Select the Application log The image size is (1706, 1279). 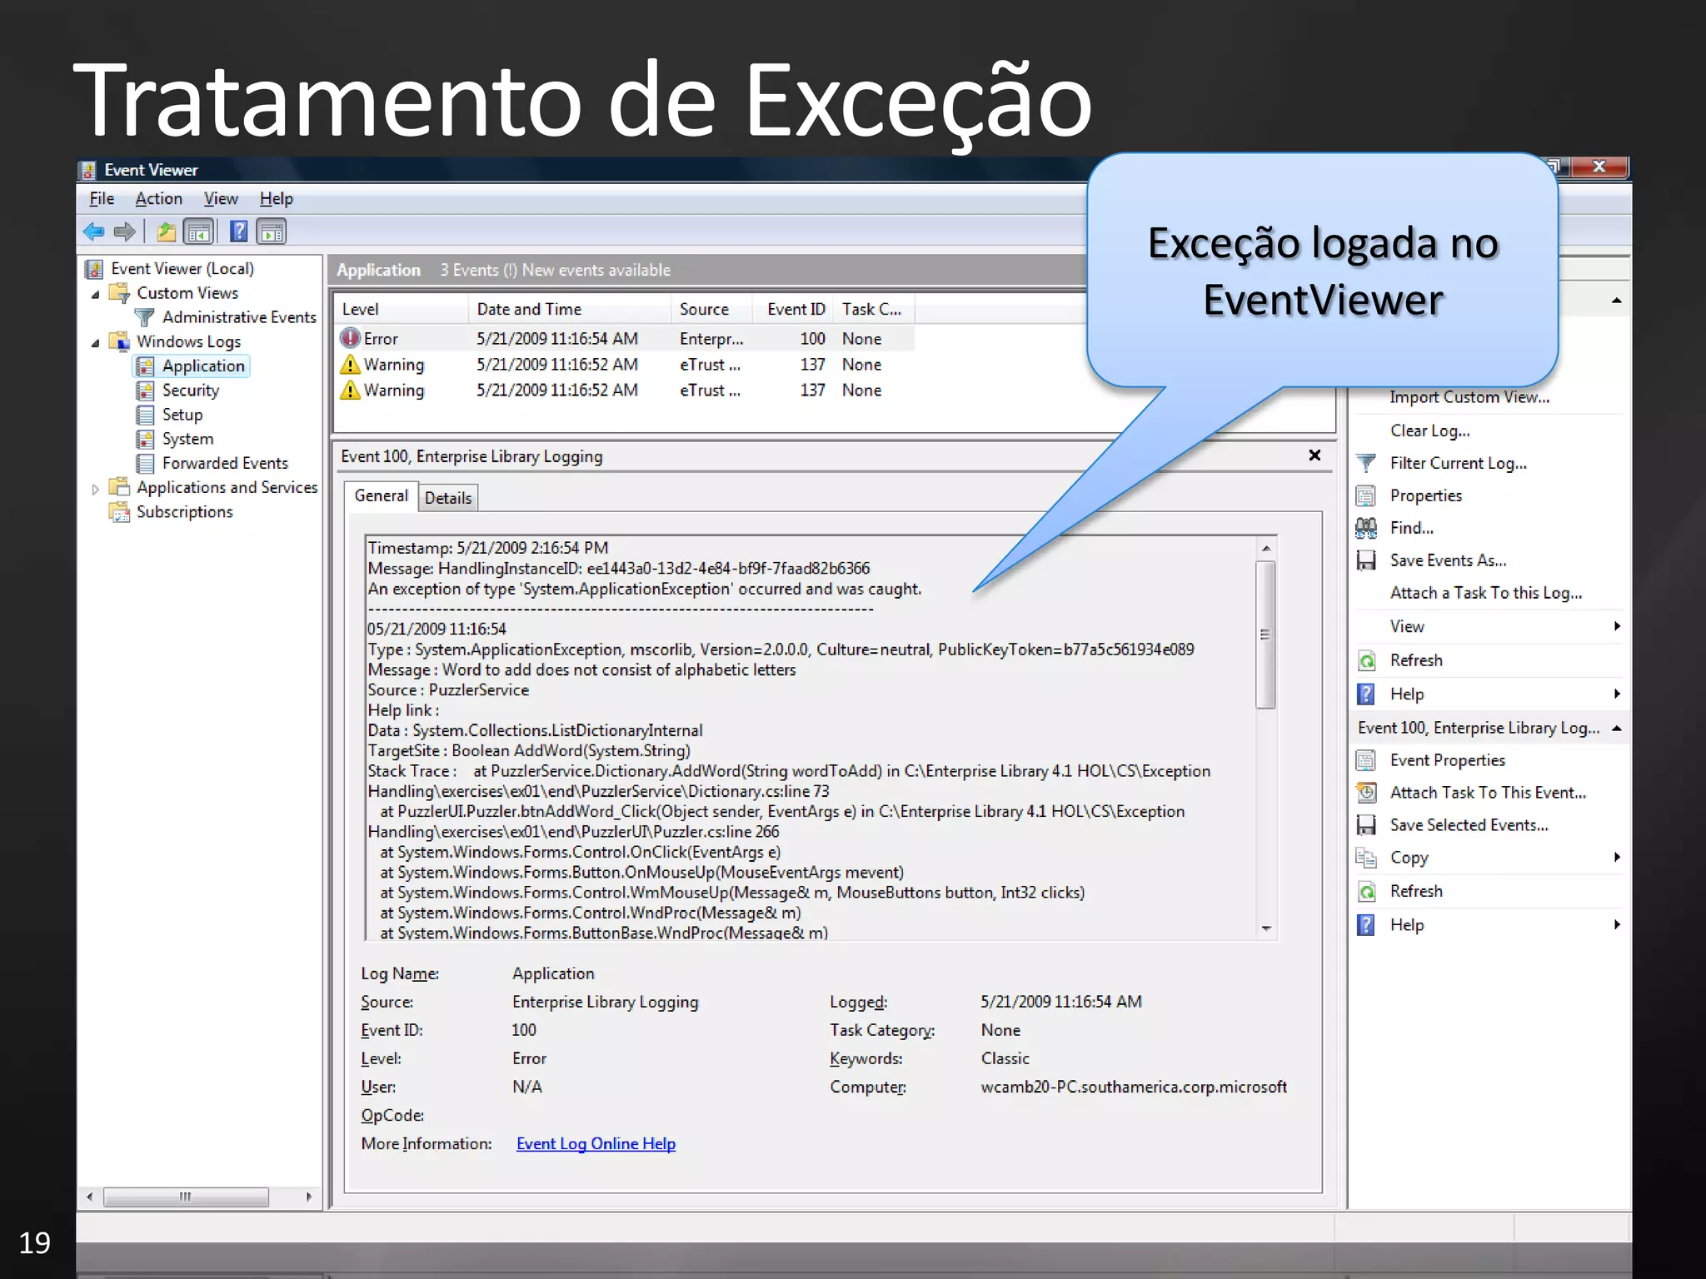[x=203, y=366]
